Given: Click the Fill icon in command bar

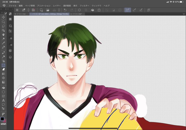Looking at the screenshot, I should [92, 10].
